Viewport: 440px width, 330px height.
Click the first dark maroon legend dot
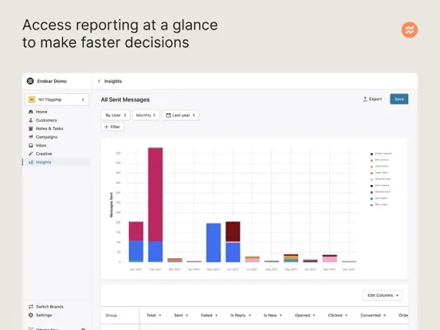click(371, 154)
